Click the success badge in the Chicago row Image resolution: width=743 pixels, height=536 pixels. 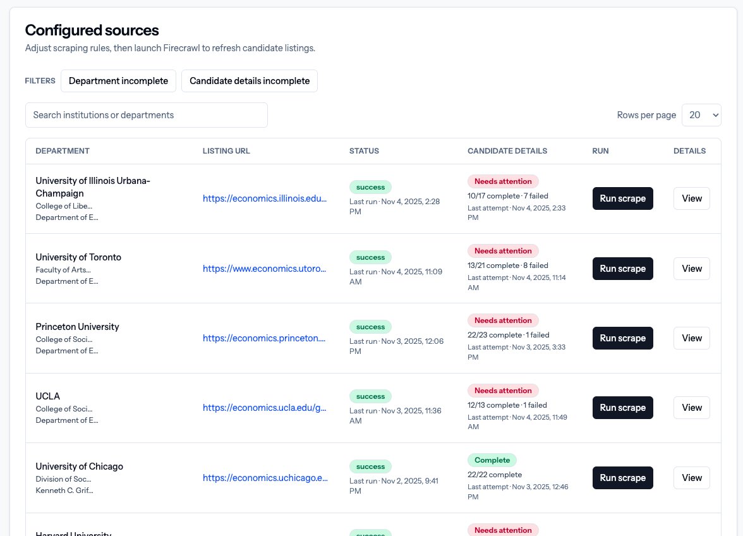click(x=370, y=466)
